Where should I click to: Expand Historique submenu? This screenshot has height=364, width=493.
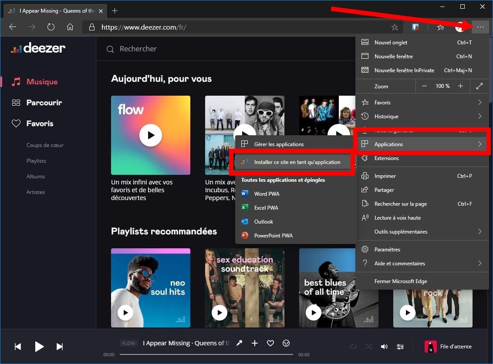[422, 116]
